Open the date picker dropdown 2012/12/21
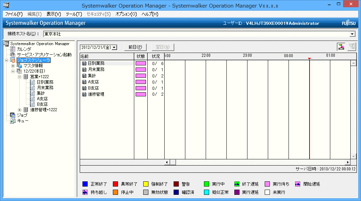Screen dimensions: 361x201 (x=115, y=47)
